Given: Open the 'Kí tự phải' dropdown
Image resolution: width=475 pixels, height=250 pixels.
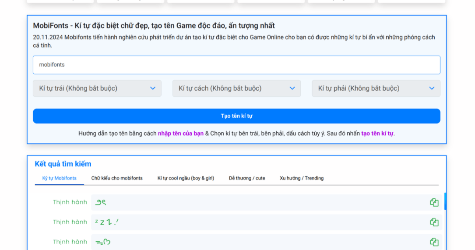Looking at the screenshot, I should pyautogui.click(x=376, y=88).
